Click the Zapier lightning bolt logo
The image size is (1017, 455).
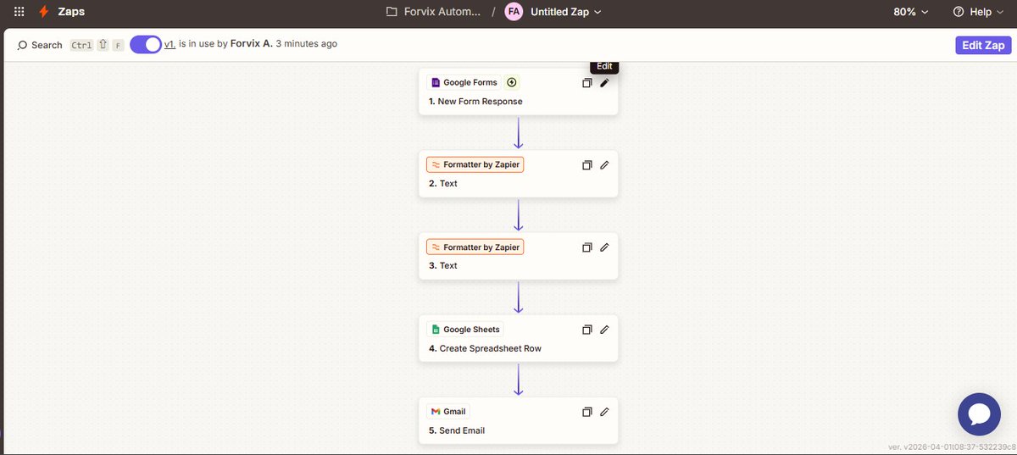click(44, 12)
